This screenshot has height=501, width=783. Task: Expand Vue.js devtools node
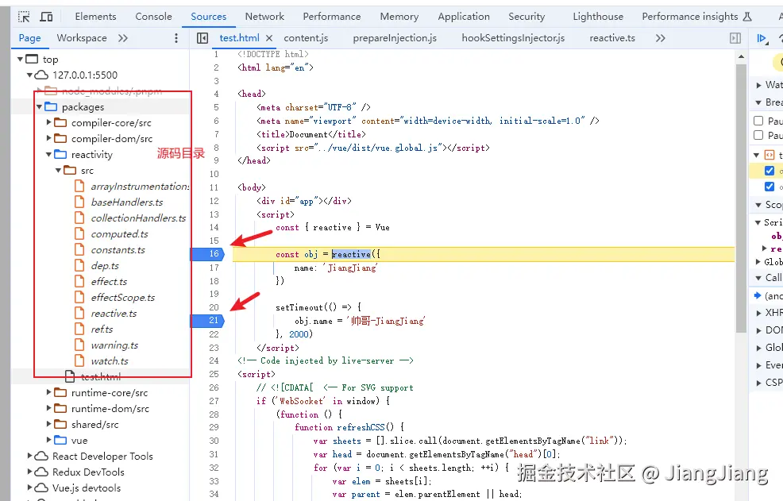tap(30, 488)
